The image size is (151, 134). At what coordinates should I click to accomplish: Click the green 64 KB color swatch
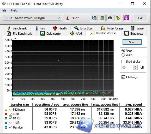[x=6, y=118]
